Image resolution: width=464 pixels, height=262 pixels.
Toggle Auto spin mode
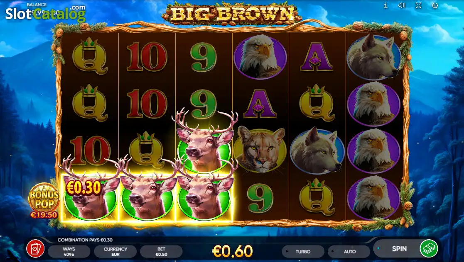(349, 252)
